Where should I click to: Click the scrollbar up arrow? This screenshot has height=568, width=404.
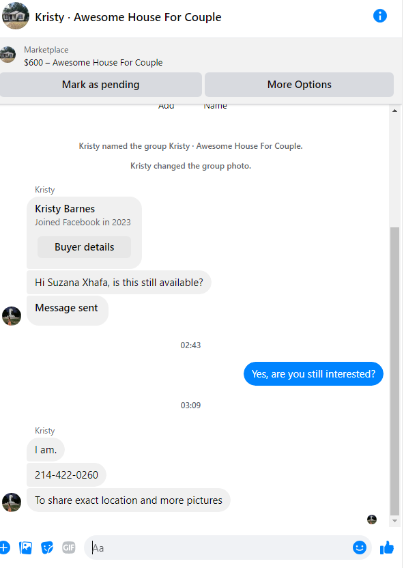394,111
